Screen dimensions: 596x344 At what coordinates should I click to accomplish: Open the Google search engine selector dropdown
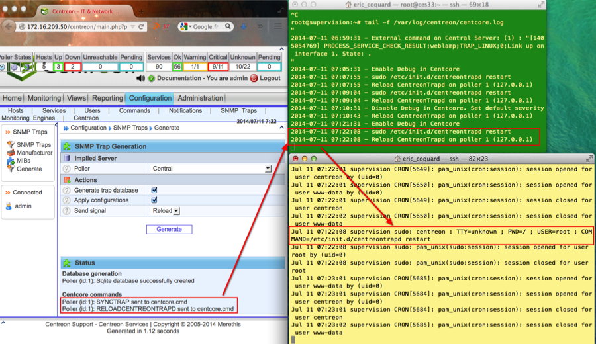[x=185, y=27]
